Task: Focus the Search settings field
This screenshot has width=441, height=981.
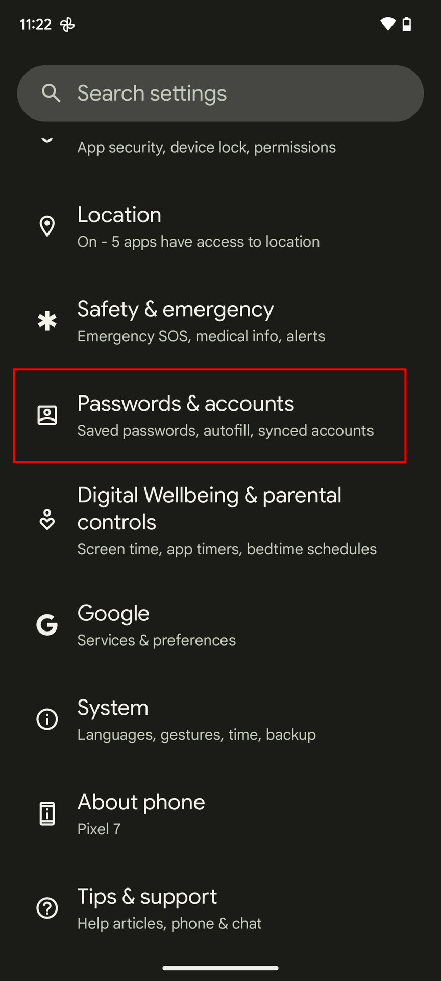Action: [220, 94]
